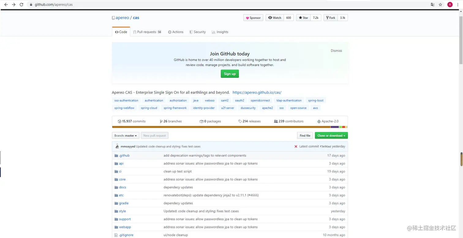The image size is (463, 238).
Task: Open the Code tab
Action: point(121,32)
